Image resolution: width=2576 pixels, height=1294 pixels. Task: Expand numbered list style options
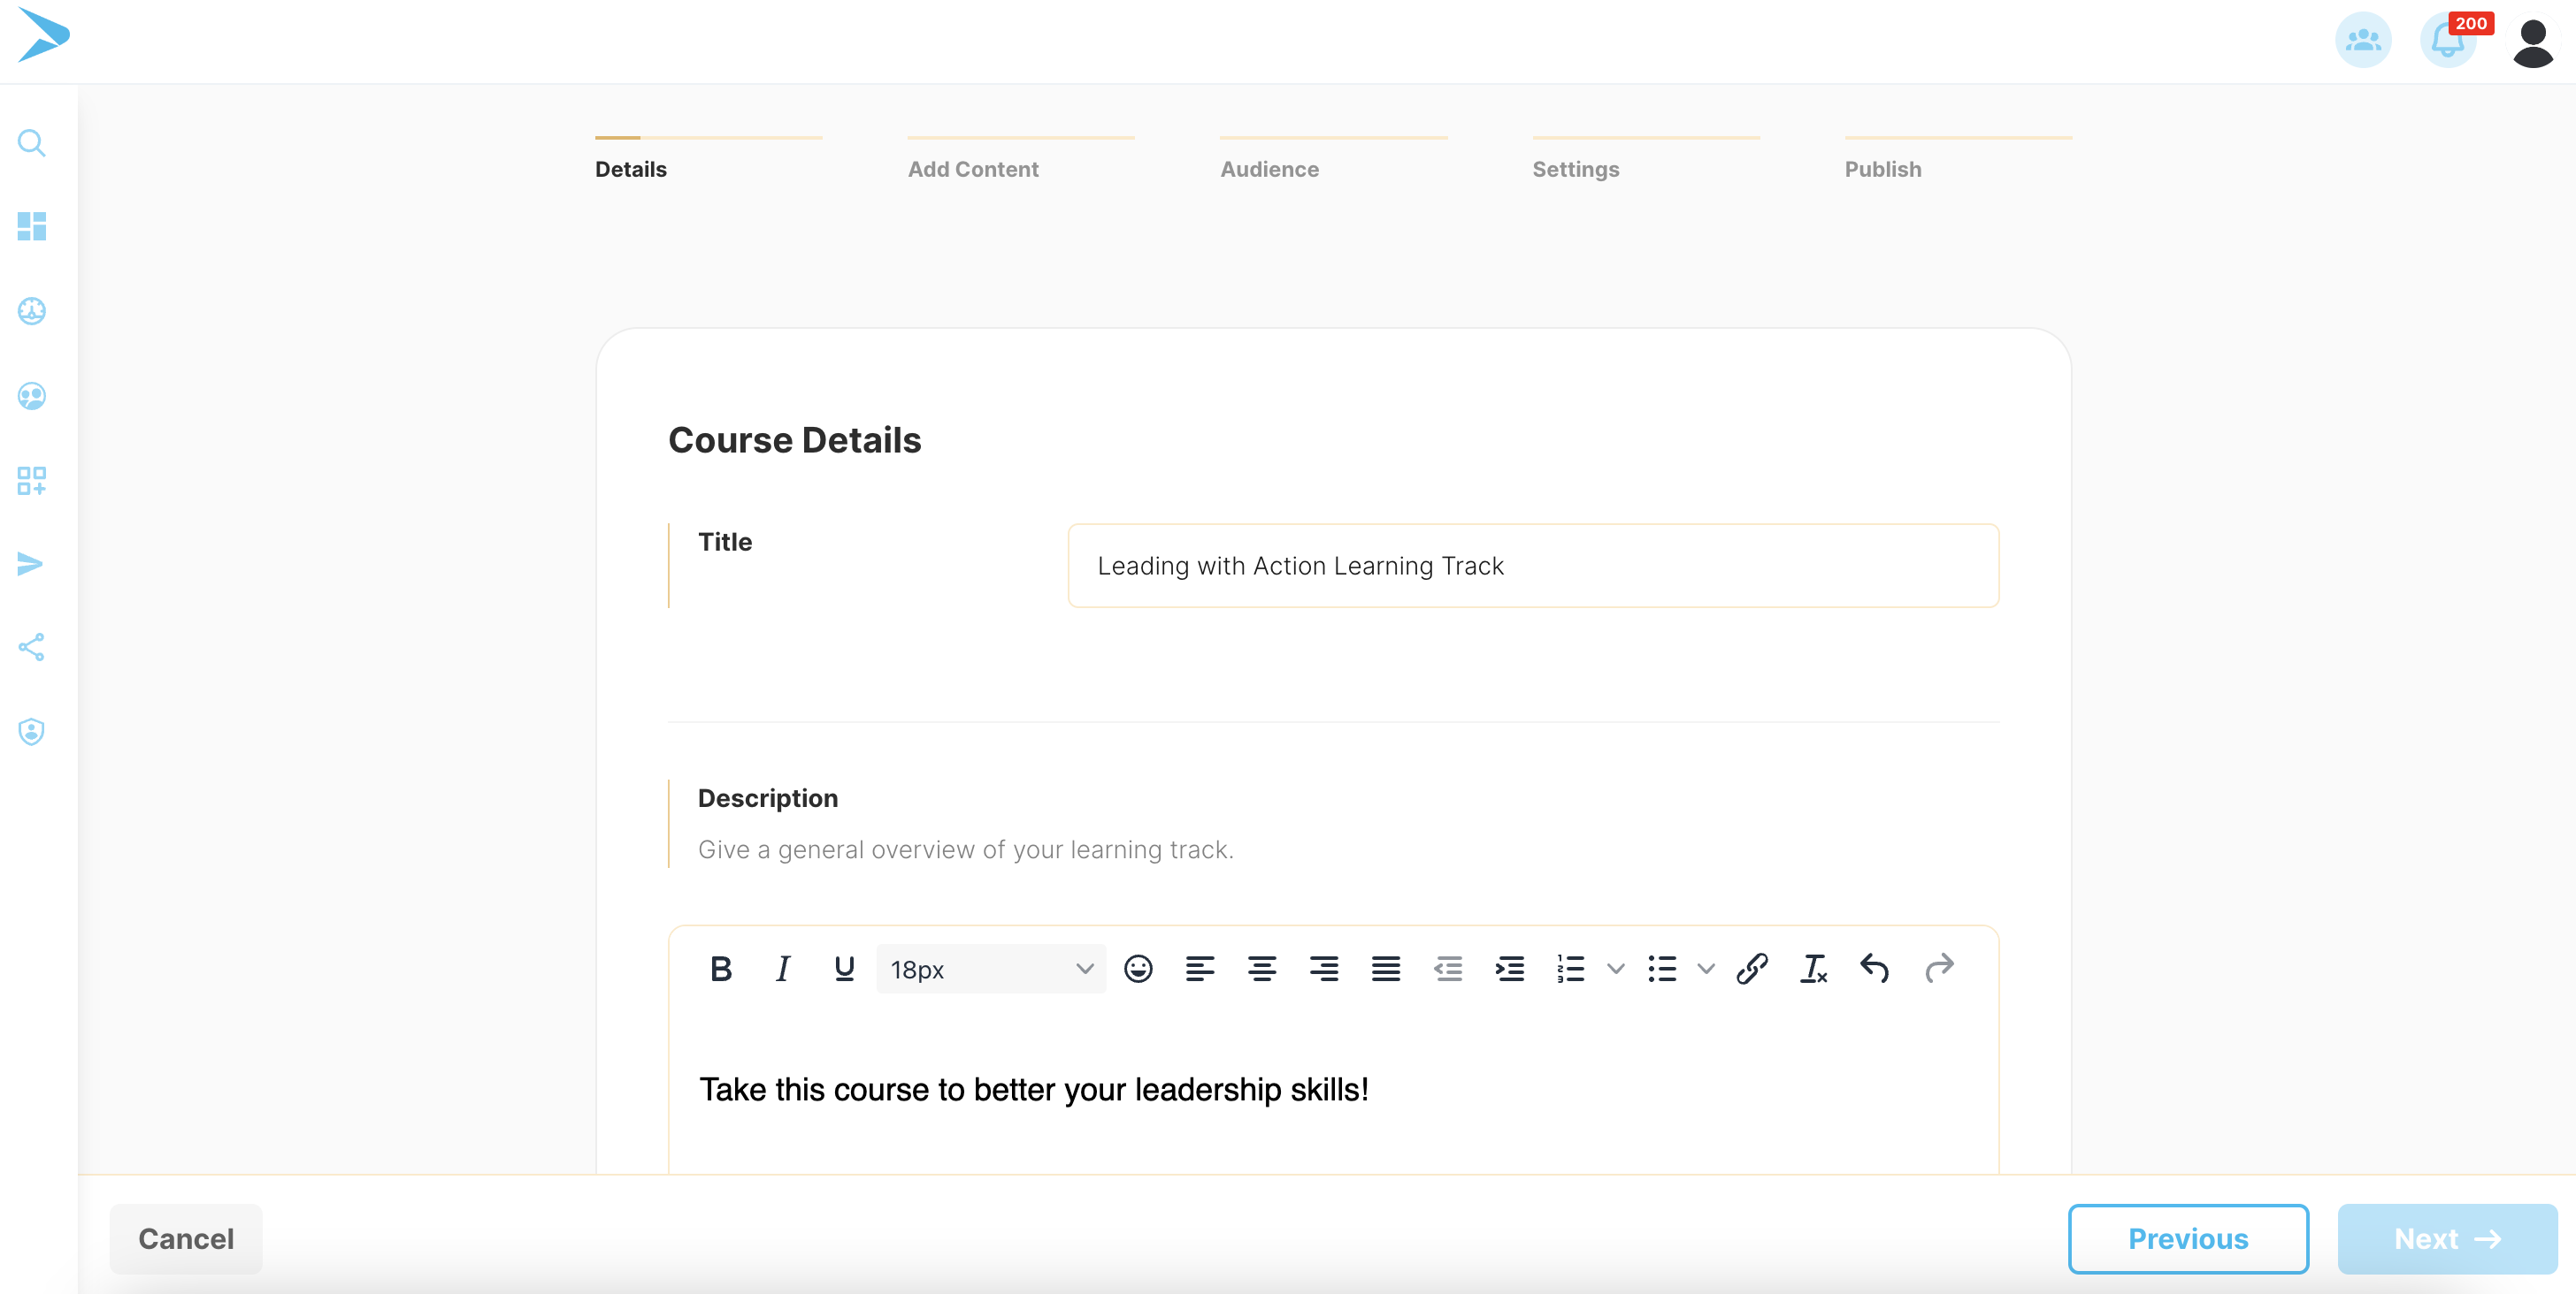point(1616,970)
